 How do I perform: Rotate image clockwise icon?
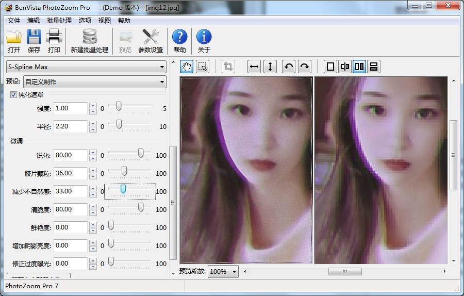coord(305,67)
